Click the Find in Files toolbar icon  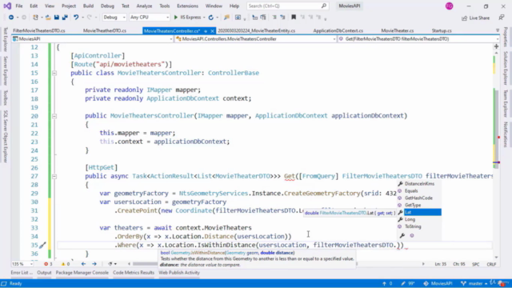226,18
